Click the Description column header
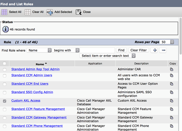Screen dimensions: 182x131 coord(142,64)
